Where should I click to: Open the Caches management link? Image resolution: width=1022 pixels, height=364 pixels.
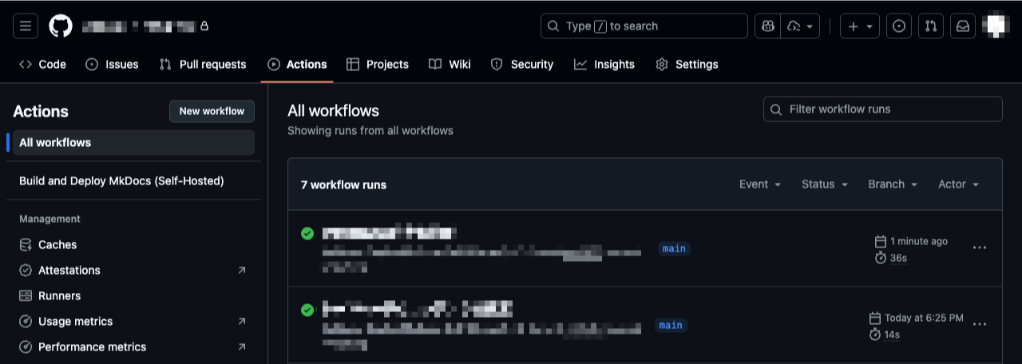pos(57,245)
